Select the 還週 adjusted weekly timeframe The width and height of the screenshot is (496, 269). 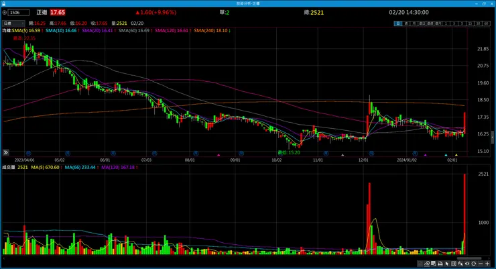point(430,23)
